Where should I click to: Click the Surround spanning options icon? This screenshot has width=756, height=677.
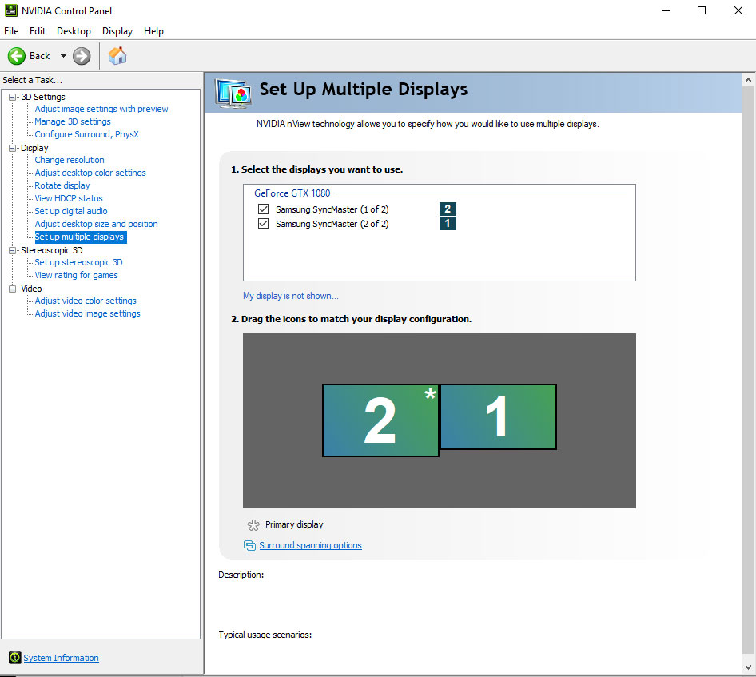tap(249, 545)
